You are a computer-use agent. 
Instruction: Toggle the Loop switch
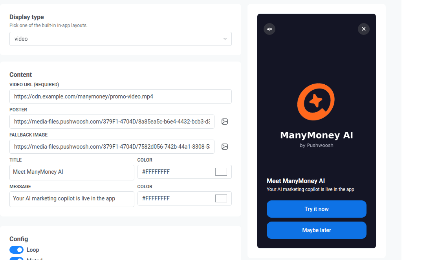(x=16, y=250)
